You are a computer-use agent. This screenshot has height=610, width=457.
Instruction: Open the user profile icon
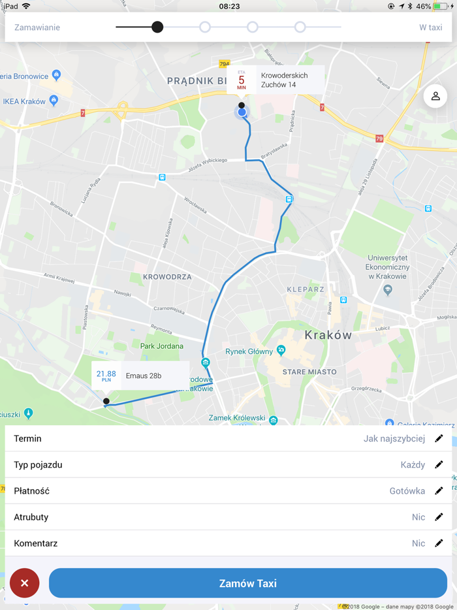point(435,96)
